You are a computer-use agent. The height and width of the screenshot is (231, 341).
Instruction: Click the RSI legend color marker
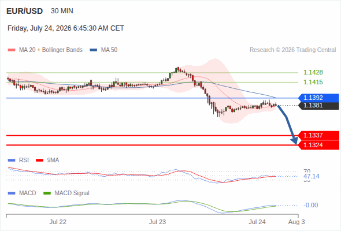click(x=12, y=161)
